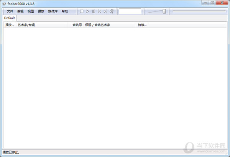Sort by the 持续... column header
The image size is (230, 157).
pos(142,25)
